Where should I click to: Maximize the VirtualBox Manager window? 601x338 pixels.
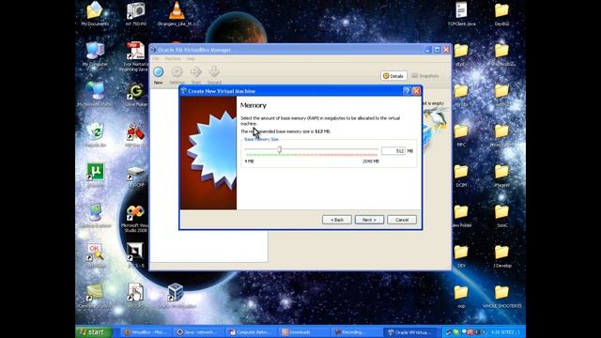point(437,50)
